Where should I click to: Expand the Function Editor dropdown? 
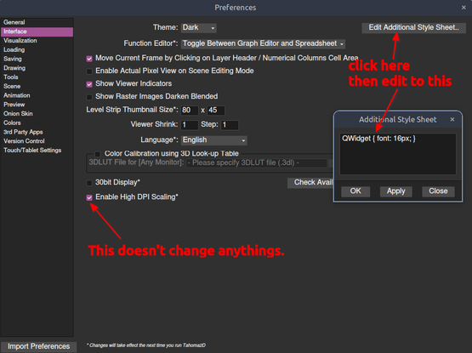click(x=263, y=43)
